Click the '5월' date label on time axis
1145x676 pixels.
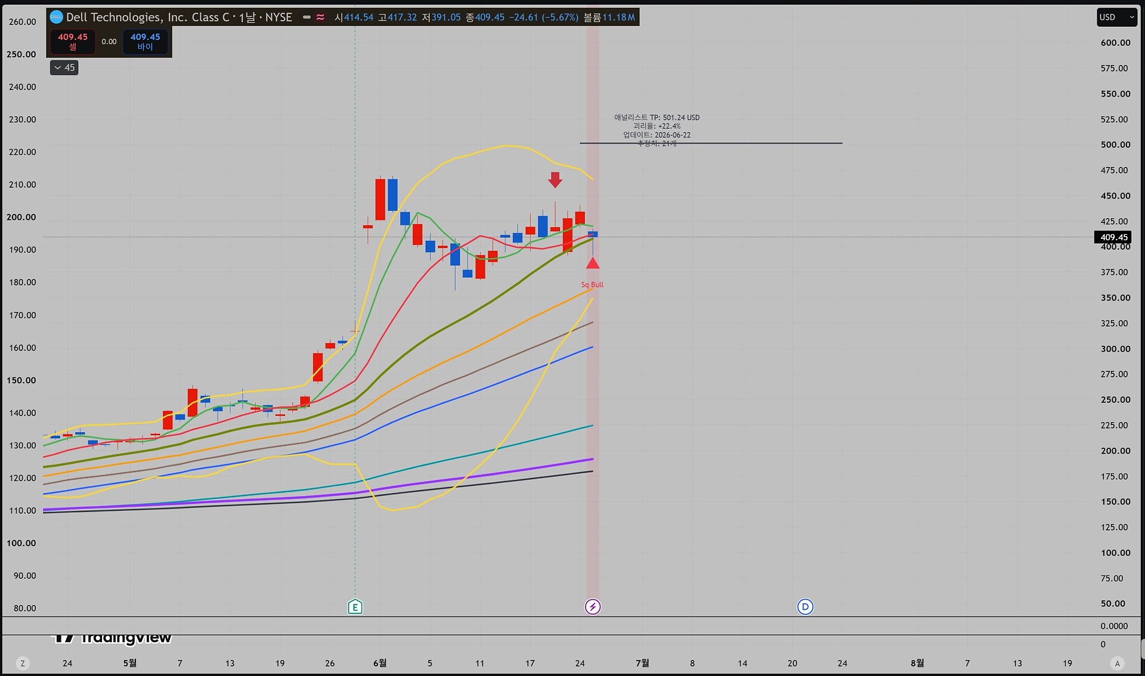[130, 663]
